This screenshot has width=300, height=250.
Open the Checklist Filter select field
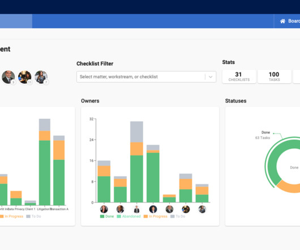tap(146, 77)
